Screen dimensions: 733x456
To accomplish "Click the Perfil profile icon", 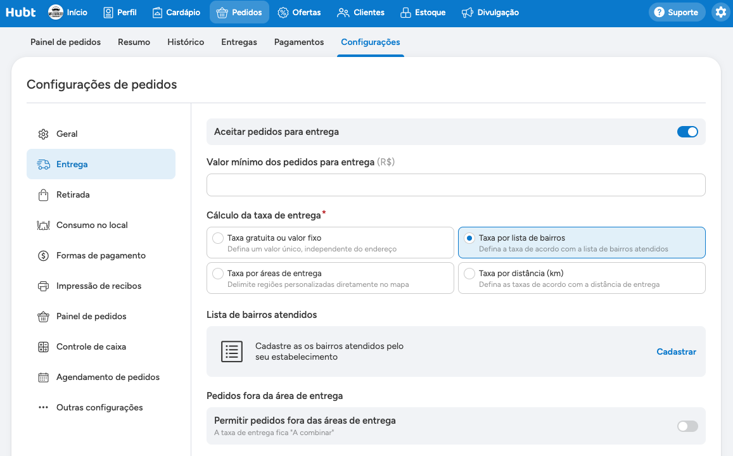I will pyautogui.click(x=108, y=13).
